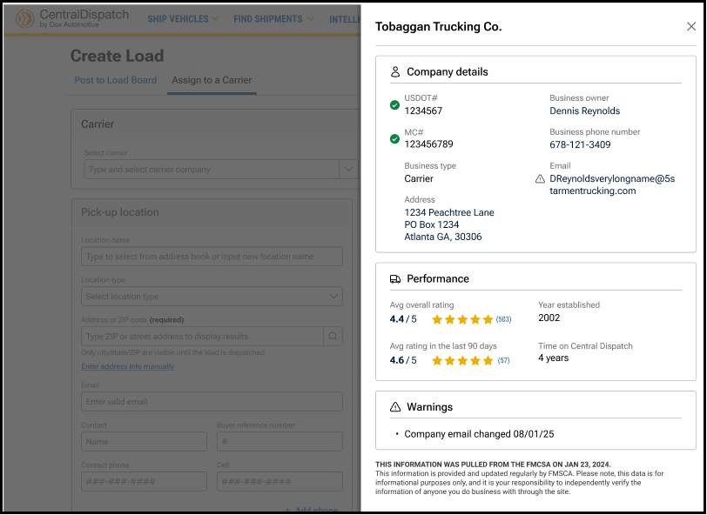Viewport: 707px width, 515px height.
Task: Click the email warning triangle icon
Action: click(x=540, y=178)
